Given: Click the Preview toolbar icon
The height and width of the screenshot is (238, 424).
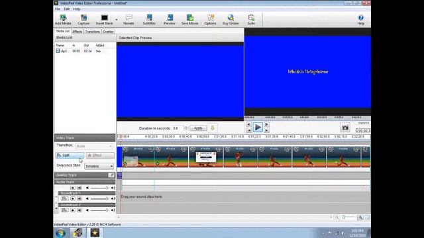Looking at the screenshot, I should [170, 20].
